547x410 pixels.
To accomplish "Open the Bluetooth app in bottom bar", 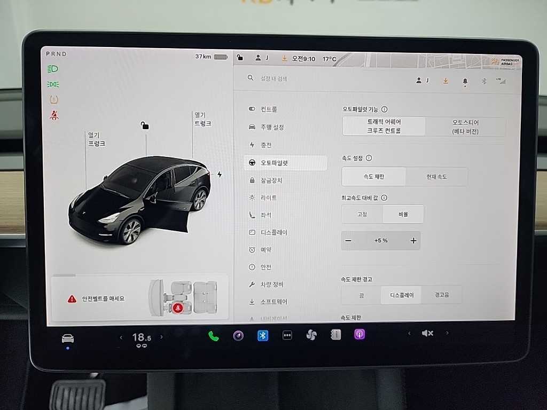I will [263, 335].
